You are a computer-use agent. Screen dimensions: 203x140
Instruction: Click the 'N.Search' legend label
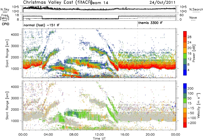pos(196,9)
